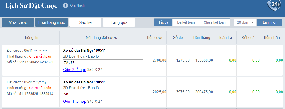Viewport: 285px width, 109px height.
Task: Open the Gồm 1 tổ hợp link
Action: (75, 101)
